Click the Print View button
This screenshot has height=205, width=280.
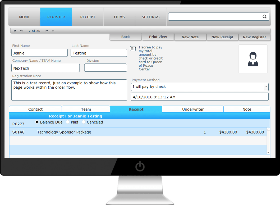click(x=158, y=37)
